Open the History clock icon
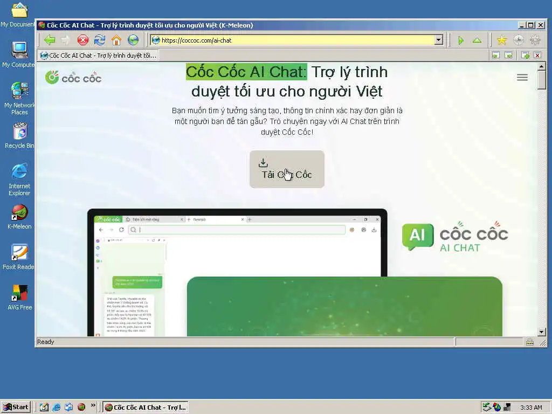 pos(518,40)
